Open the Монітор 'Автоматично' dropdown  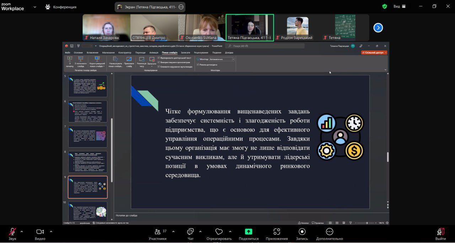pos(222,59)
